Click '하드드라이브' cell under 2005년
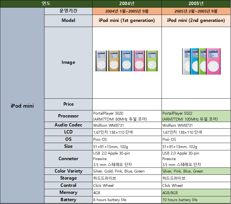231x204 pixels. [196, 178]
